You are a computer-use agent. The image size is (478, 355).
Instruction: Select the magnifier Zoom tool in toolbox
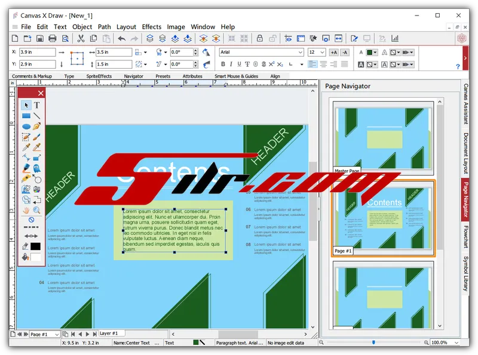[36, 210]
